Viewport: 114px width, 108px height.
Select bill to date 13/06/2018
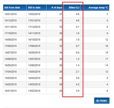[34, 65]
